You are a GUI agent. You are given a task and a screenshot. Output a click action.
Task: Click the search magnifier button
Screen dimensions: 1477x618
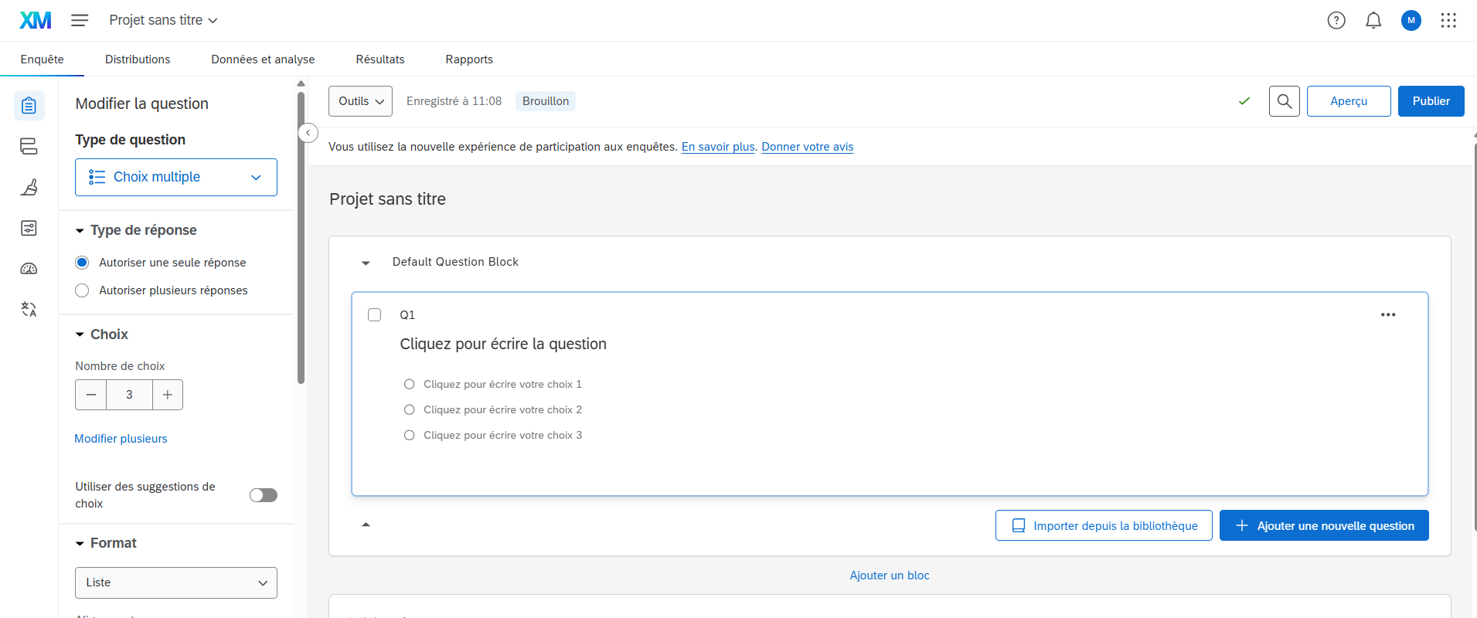(1285, 101)
